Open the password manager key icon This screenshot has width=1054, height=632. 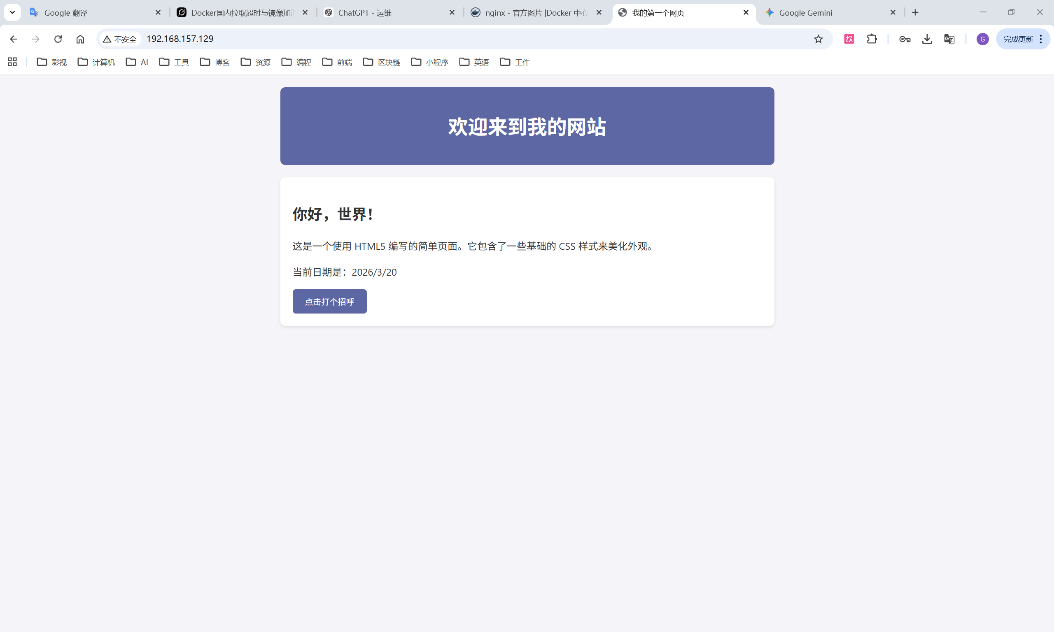pos(905,39)
